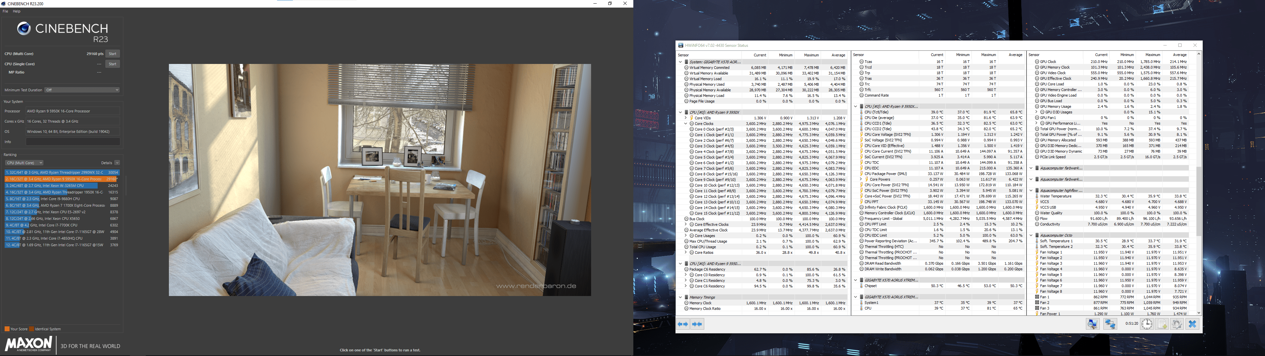1265x356 pixels.
Task: Open the Minimum Test Duration dropdown
Action: click(82, 90)
